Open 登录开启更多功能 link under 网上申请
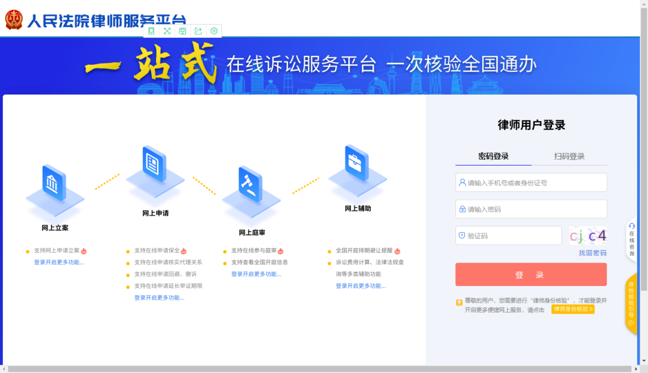 (160, 297)
